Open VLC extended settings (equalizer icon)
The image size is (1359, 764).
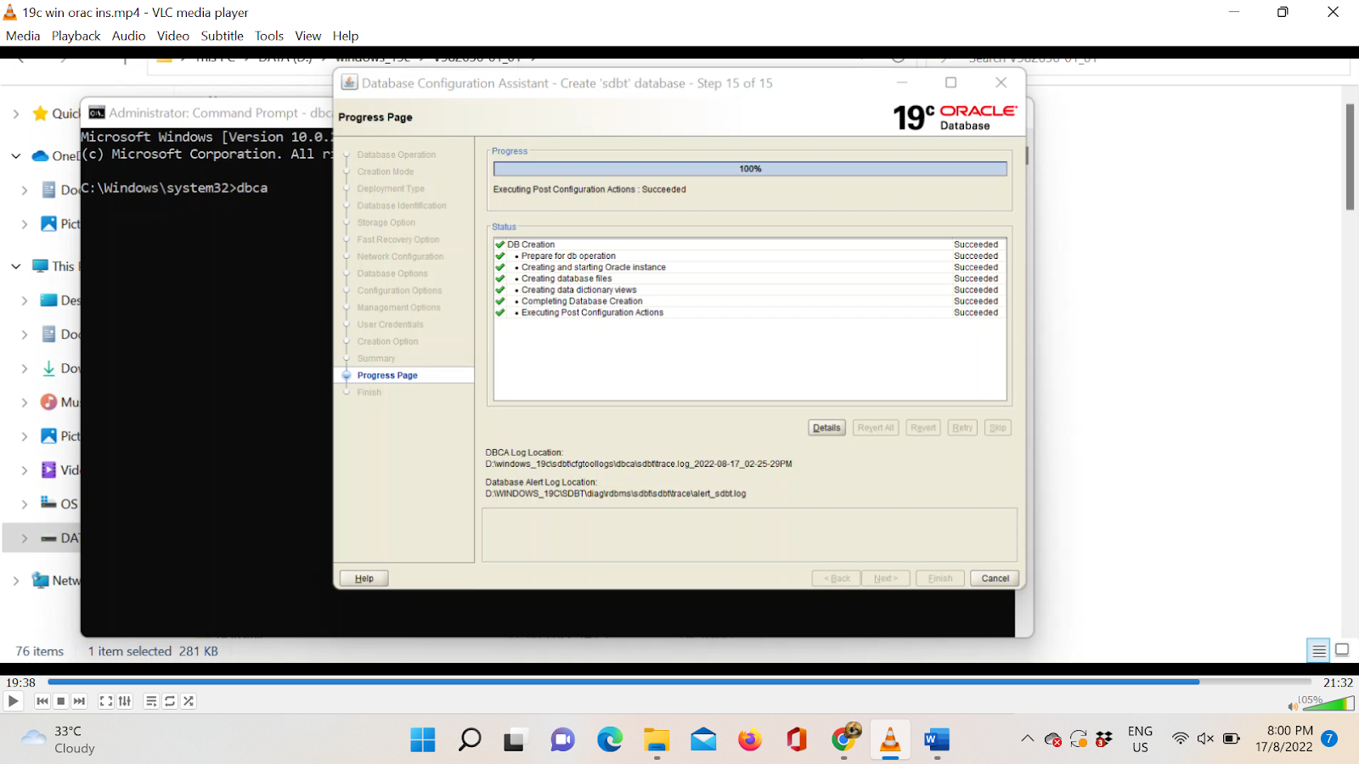click(125, 701)
